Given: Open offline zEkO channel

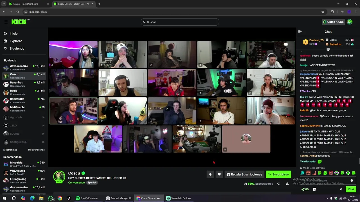Looking at the screenshot, I should pyautogui.click(x=24, y=125).
